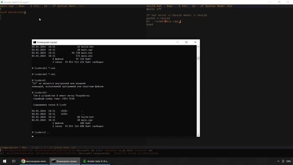Click the 4coder icon in the title bar
The image size is (293, 165).
(x=2, y=2)
